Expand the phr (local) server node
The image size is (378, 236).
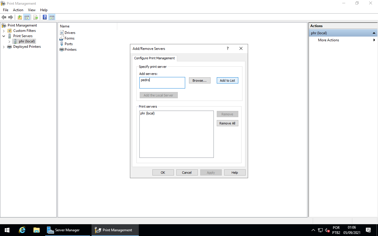pyautogui.click(x=9, y=41)
